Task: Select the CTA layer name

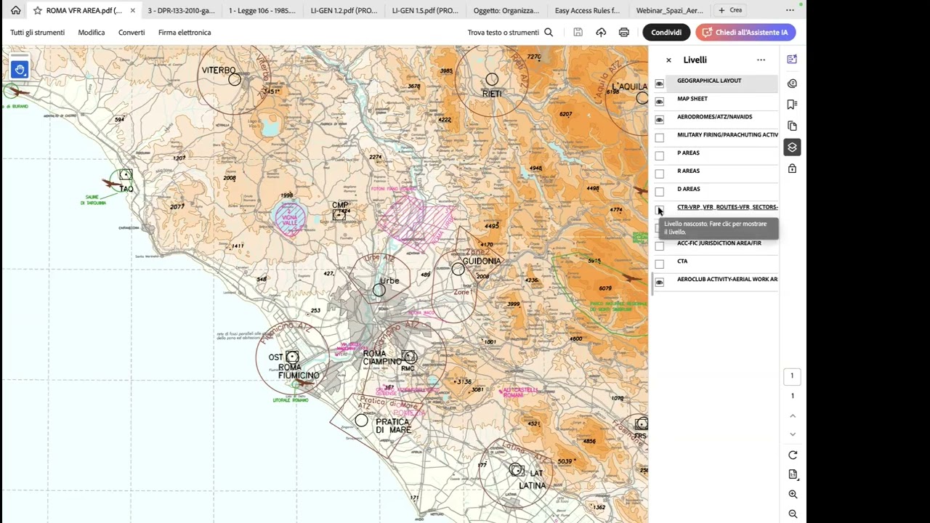Action: (x=682, y=261)
